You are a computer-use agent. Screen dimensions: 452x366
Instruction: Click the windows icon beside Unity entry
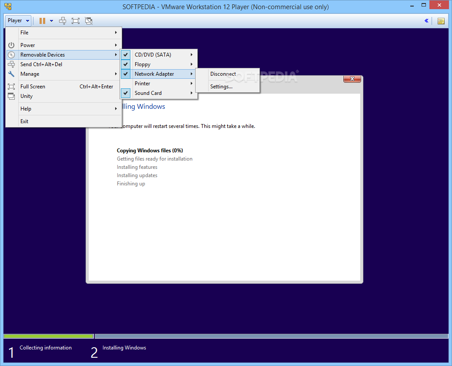click(11, 96)
